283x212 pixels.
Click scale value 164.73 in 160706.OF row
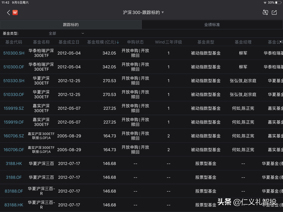point(110,150)
